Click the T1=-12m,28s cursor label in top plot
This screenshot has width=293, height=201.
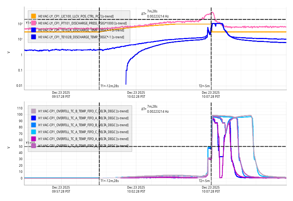[x=110, y=86]
